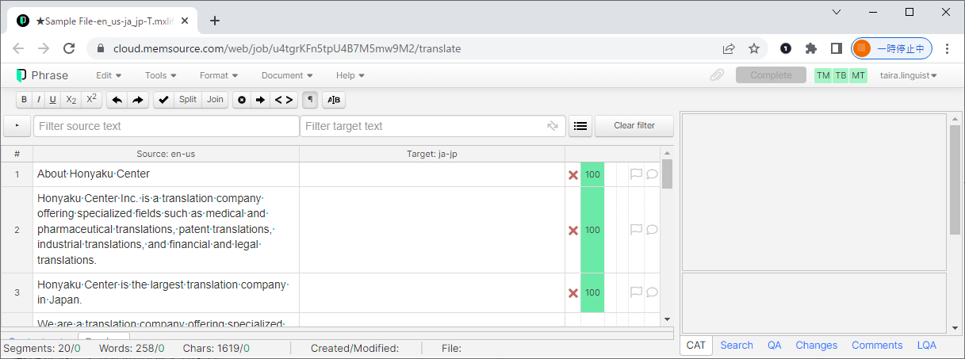This screenshot has height=359, width=965.
Task: Open the Tools menu
Action: click(160, 75)
